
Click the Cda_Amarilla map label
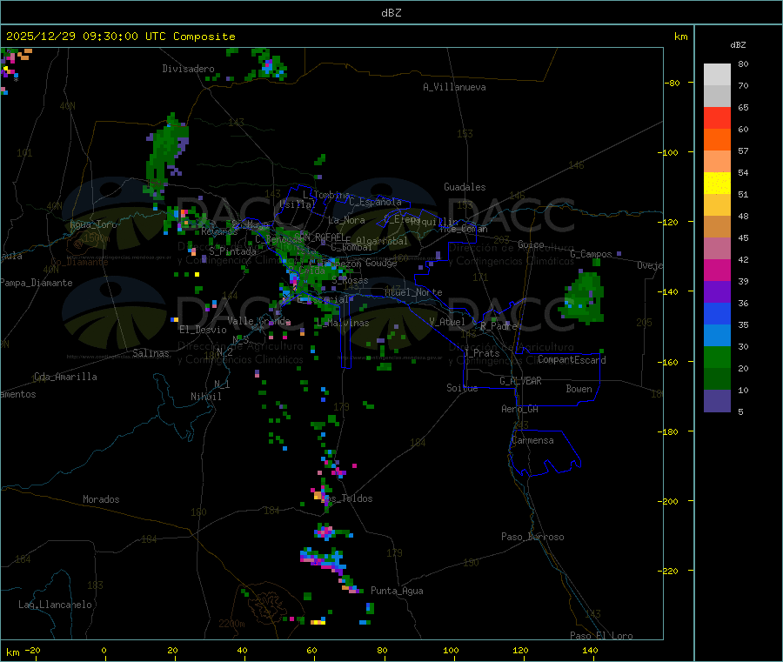tap(65, 377)
